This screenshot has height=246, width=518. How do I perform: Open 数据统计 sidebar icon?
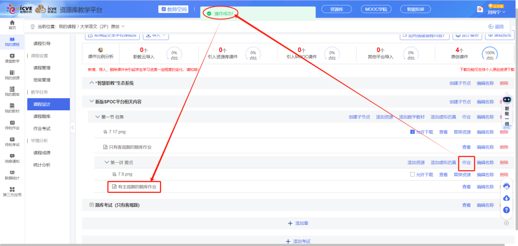coord(12,175)
